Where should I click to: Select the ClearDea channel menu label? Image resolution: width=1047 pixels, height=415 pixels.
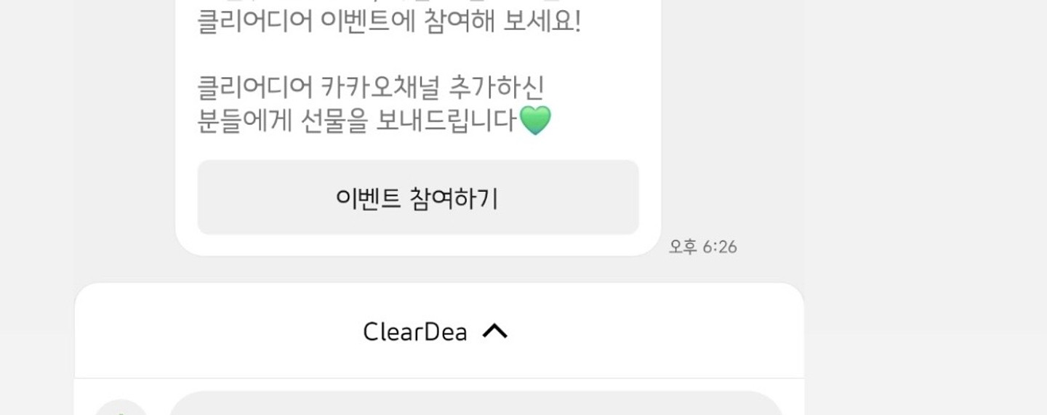415,332
